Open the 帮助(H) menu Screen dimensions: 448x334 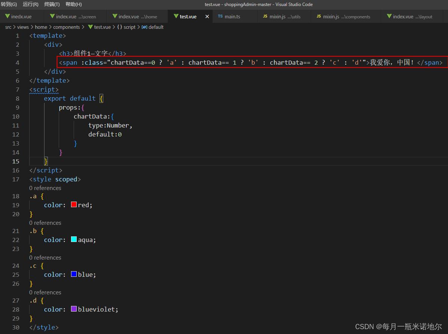[x=73, y=4]
